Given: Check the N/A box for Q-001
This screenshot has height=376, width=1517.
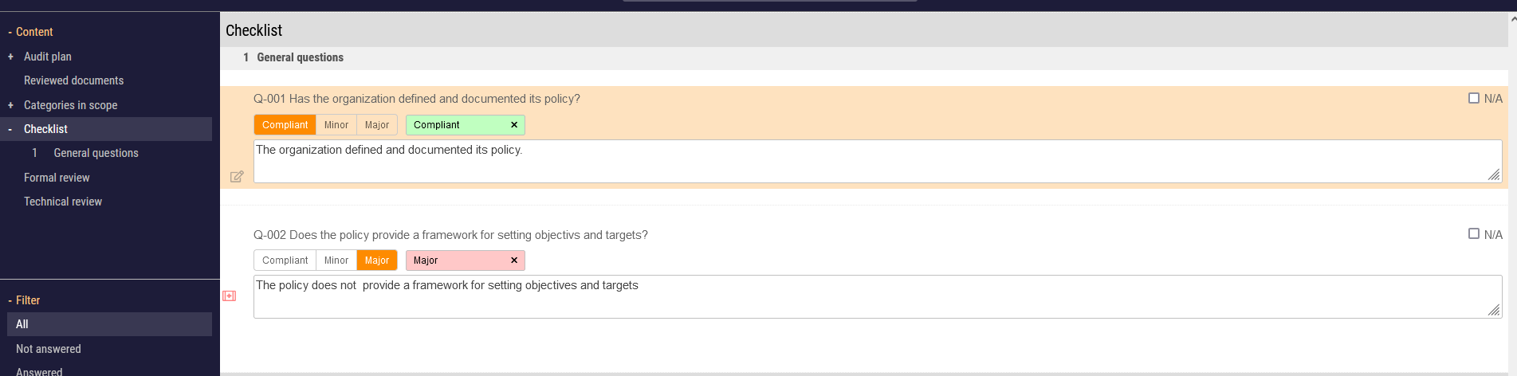Looking at the screenshot, I should pos(1474,98).
